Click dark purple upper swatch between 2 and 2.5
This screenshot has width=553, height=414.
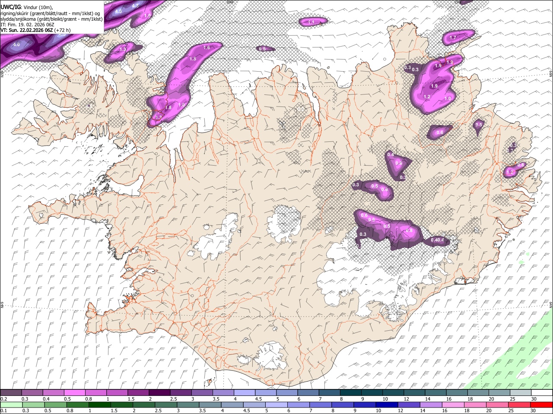159,393
